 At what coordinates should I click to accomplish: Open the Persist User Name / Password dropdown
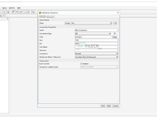96,57
